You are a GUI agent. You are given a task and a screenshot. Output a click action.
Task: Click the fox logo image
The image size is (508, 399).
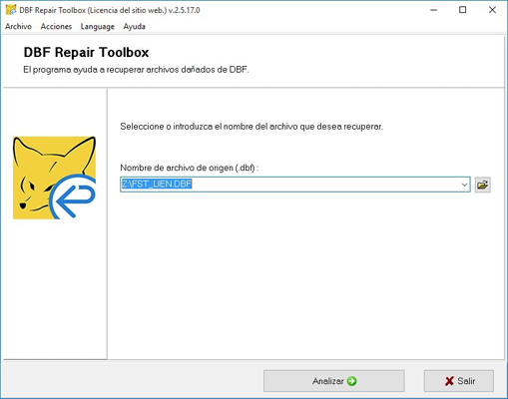54,178
